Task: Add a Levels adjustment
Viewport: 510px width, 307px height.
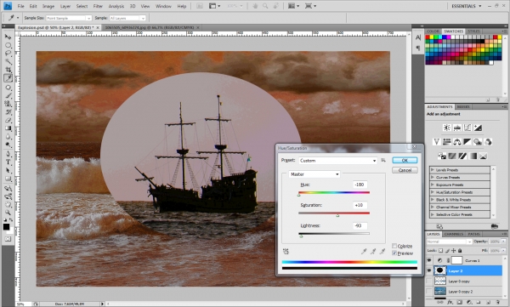Action: (457, 128)
